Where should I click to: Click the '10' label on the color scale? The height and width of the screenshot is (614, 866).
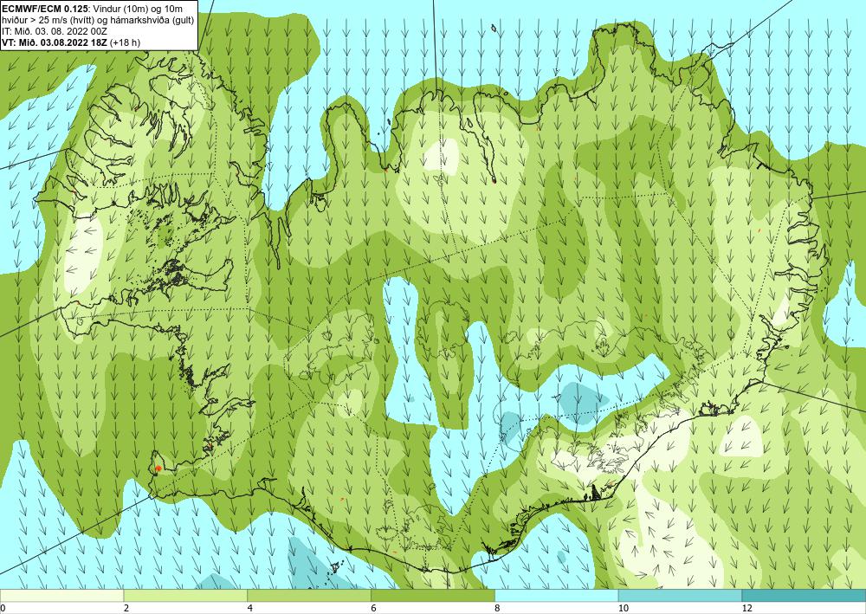pyautogui.click(x=623, y=608)
